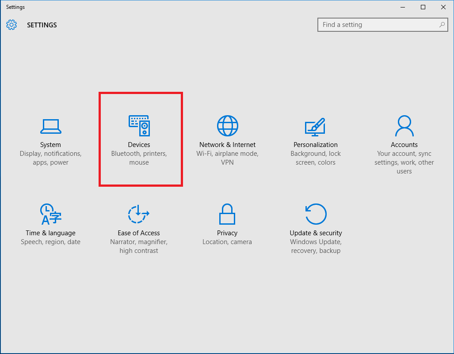Screen dimensions: 454x354
Task: Close the Settings window
Action: tap(443, 7)
